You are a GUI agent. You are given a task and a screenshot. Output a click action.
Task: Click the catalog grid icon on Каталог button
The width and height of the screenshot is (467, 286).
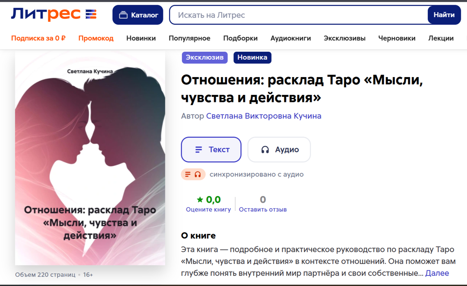pyautogui.click(x=123, y=15)
